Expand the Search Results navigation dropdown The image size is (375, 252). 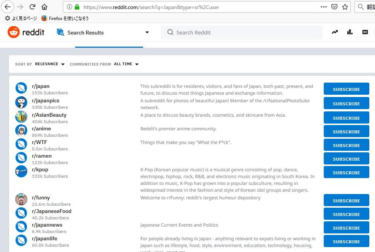tap(147, 32)
